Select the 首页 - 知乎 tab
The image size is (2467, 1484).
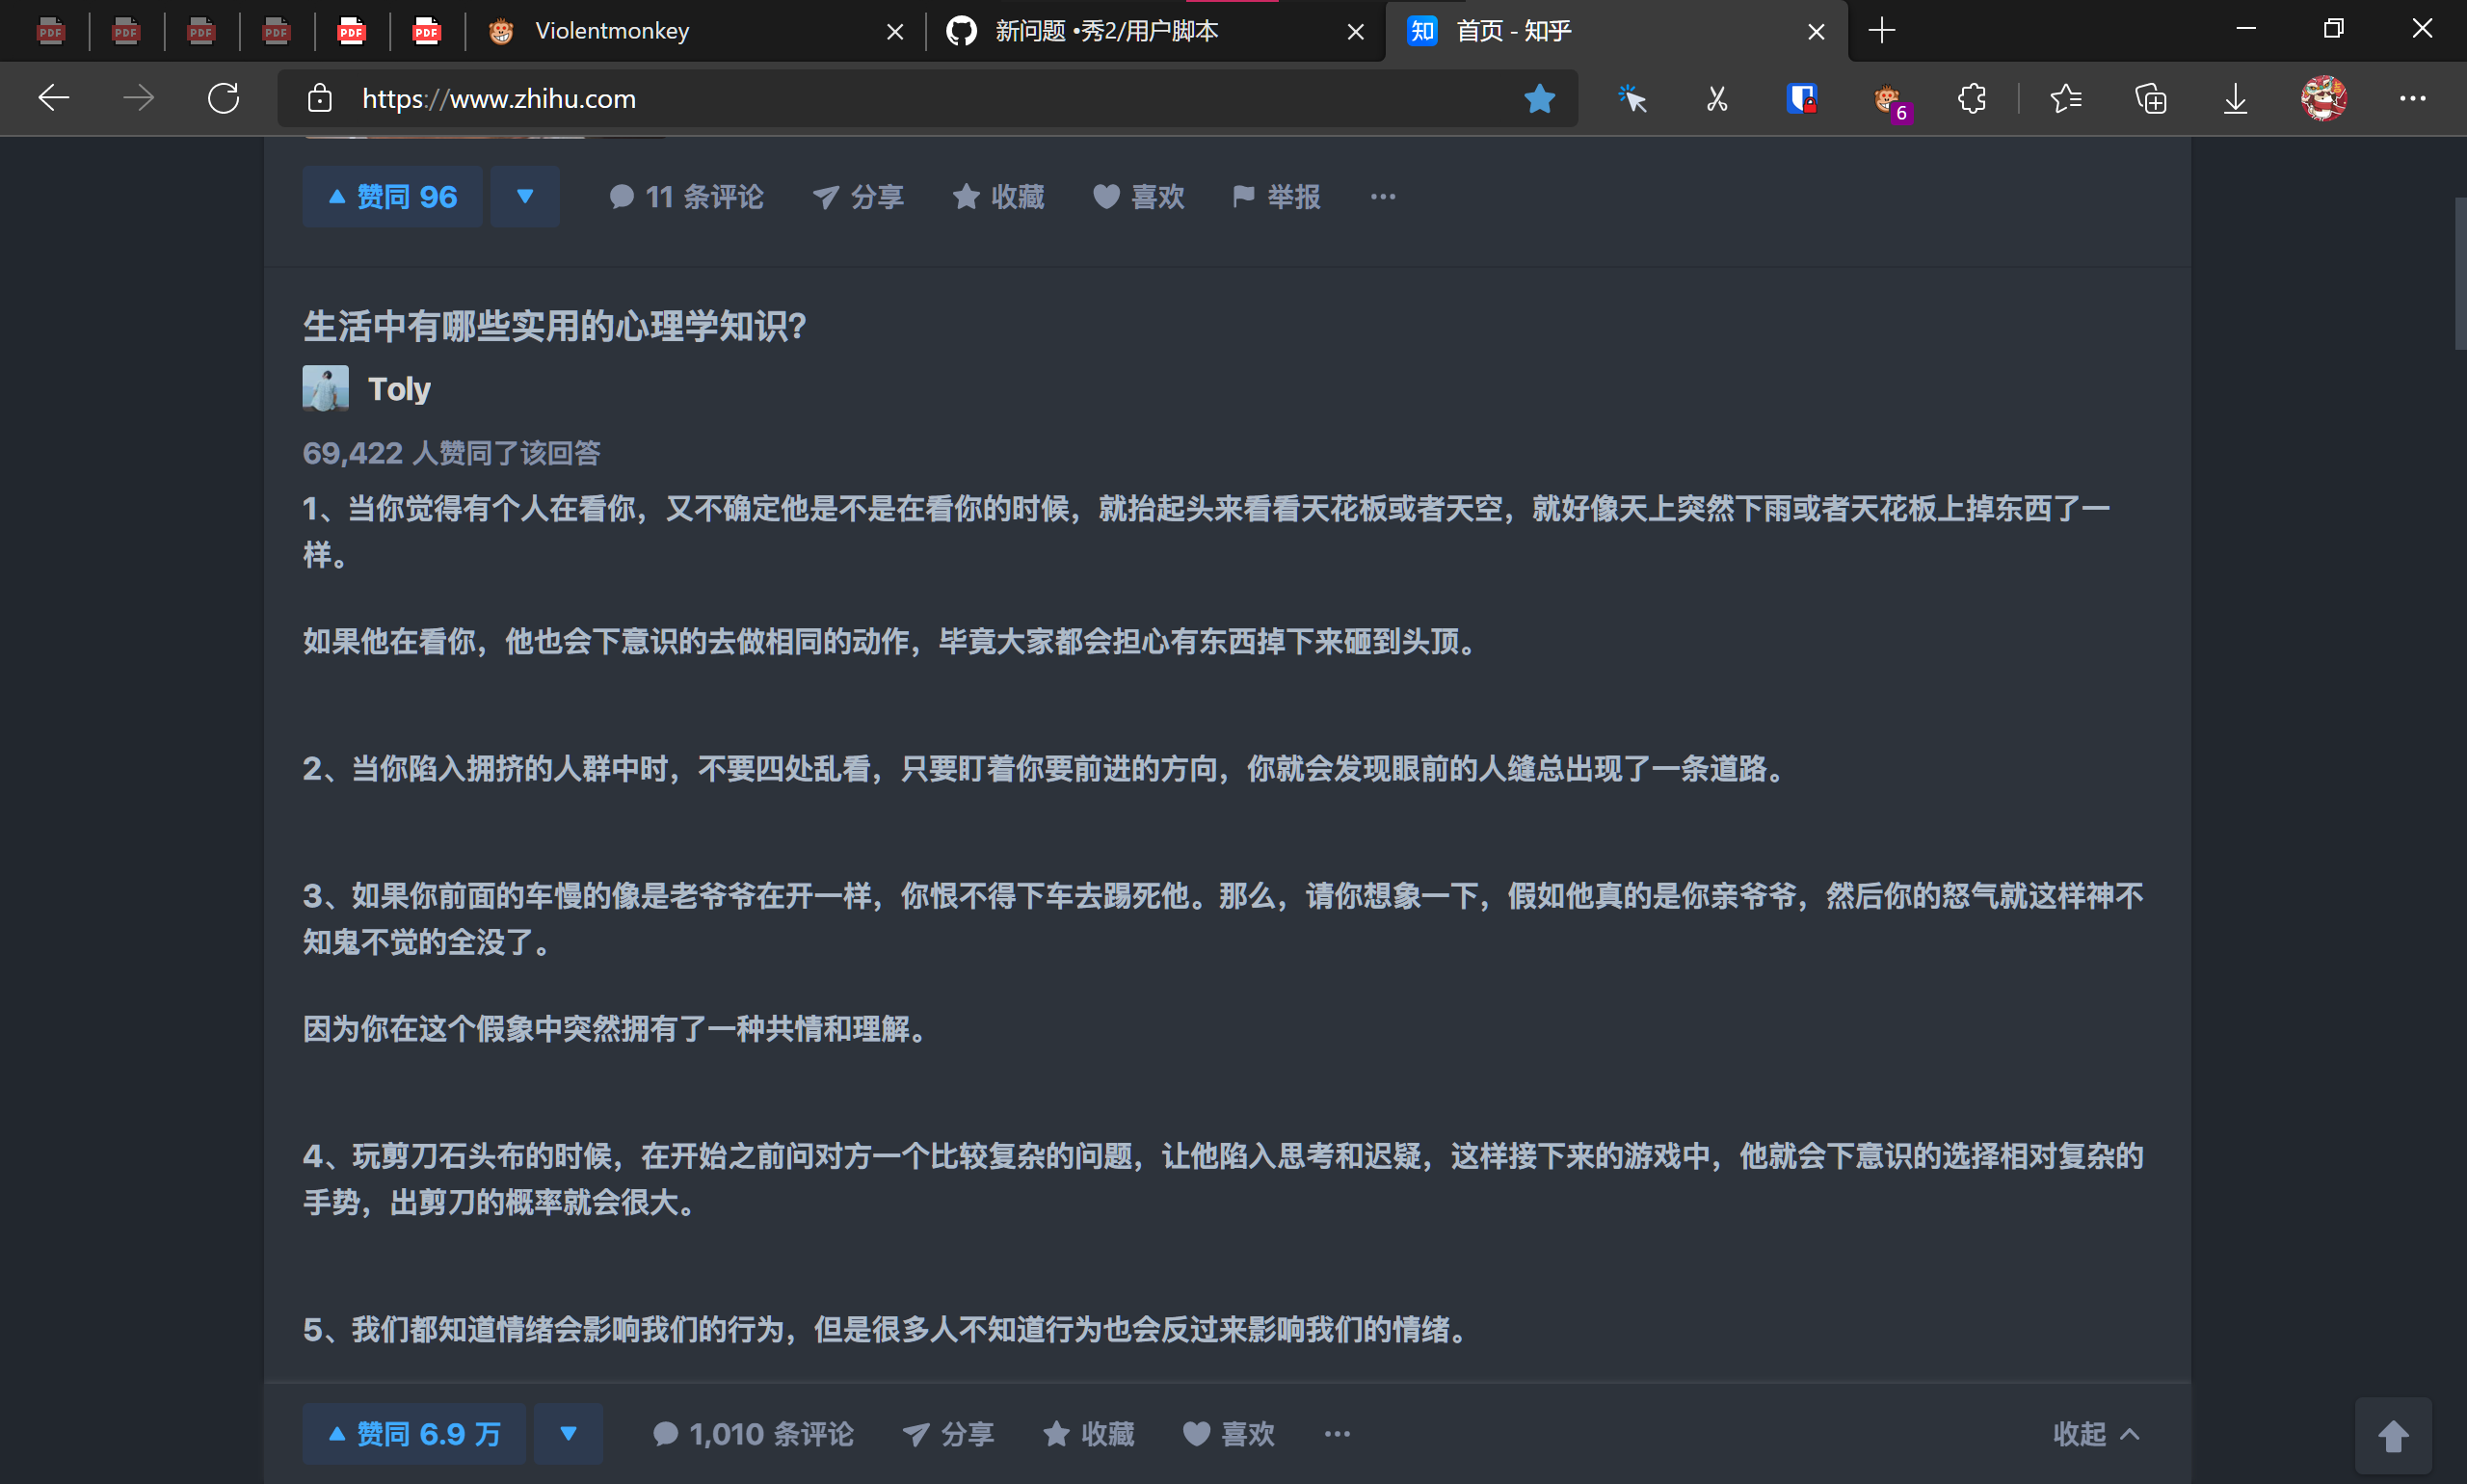(x=1616, y=30)
